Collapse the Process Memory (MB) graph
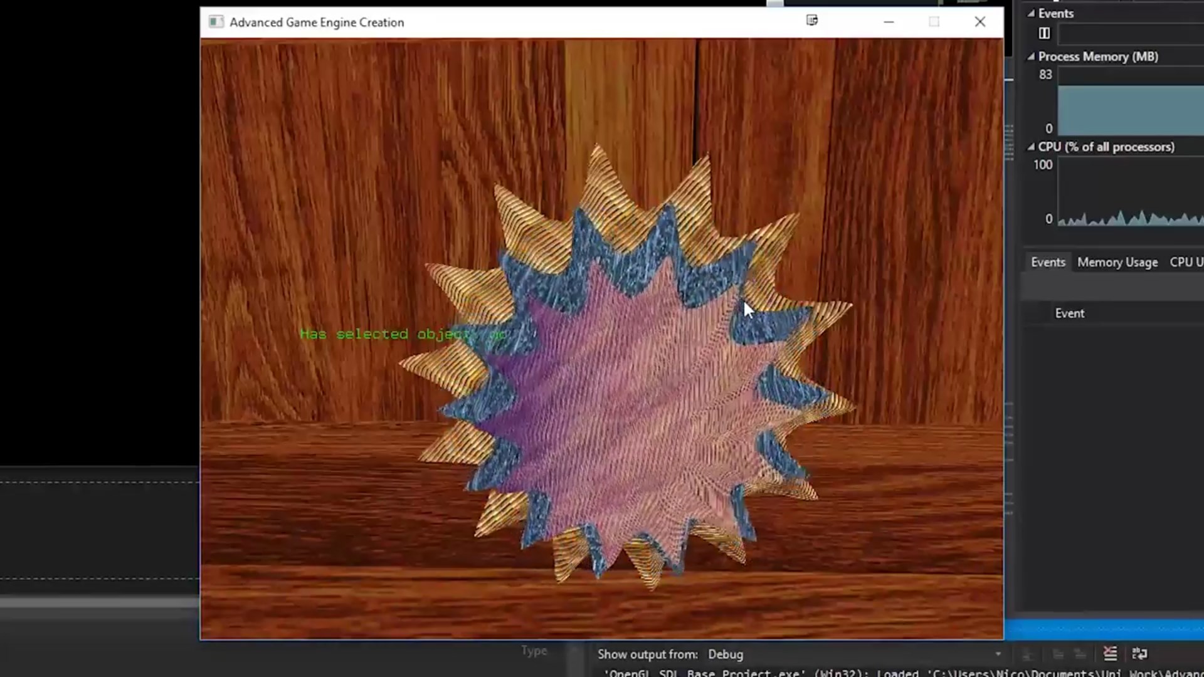The height and width of the screenshot is (677, 1204). point(1030,56)
